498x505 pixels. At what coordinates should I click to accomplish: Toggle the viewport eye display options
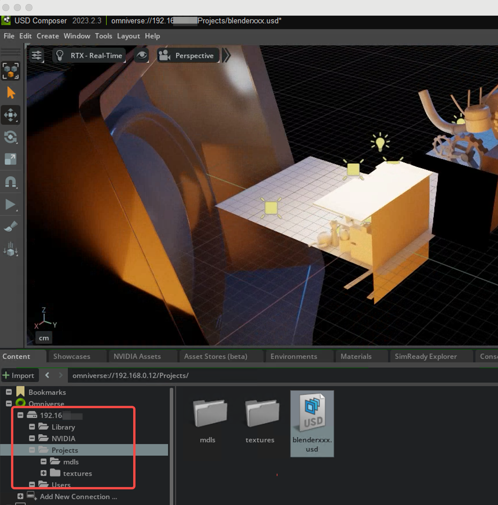tap(142, 55)
